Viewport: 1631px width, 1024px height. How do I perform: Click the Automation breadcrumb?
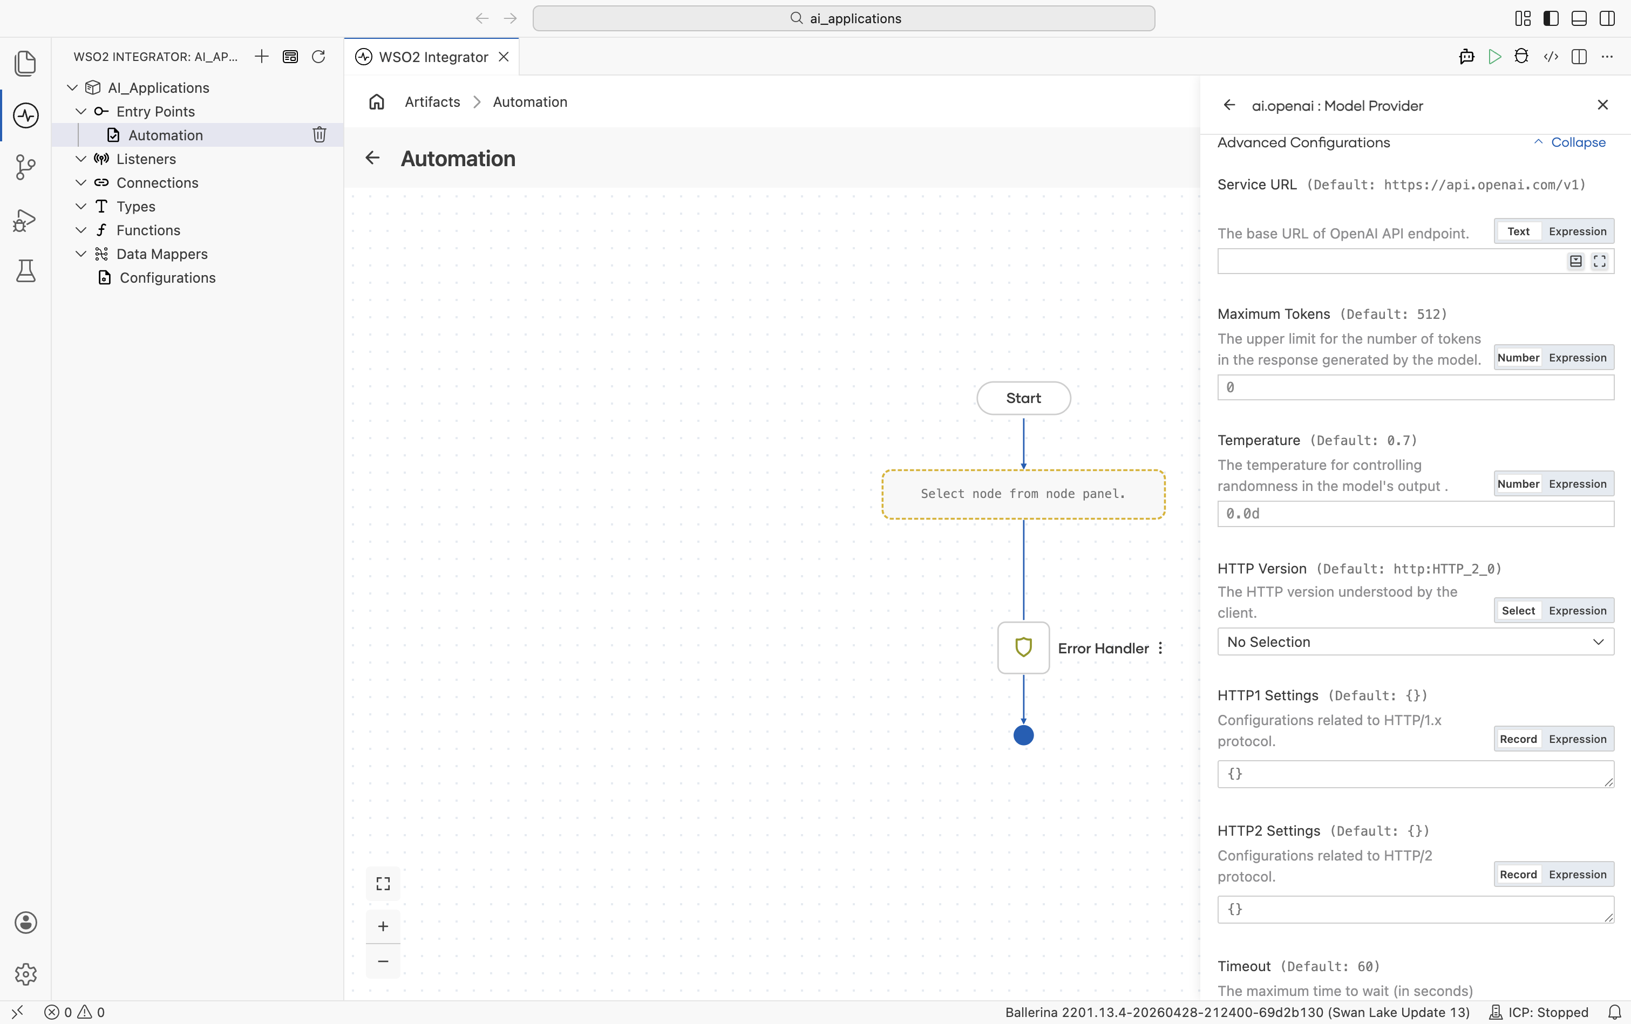pyautogui.click(x=531, y=103)
